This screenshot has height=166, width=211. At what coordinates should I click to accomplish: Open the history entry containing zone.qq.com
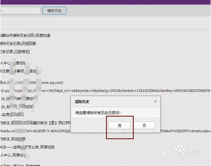click(32, 82)
